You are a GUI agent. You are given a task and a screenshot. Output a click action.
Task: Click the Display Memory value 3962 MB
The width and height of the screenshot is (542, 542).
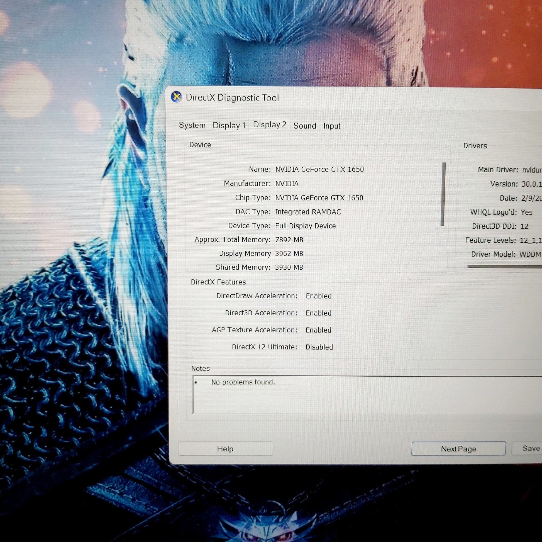(289, 254)
